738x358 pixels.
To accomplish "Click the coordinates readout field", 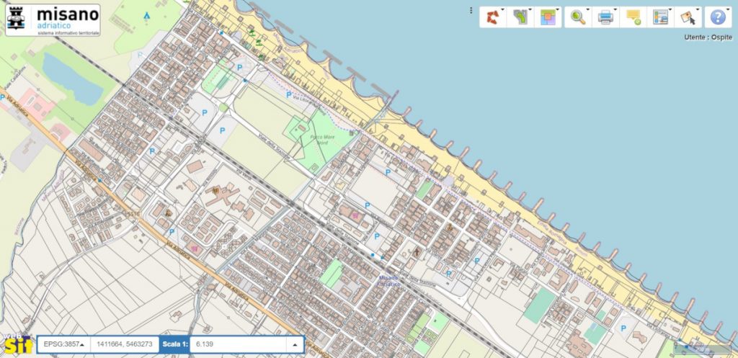I will [x=123, y=345].
